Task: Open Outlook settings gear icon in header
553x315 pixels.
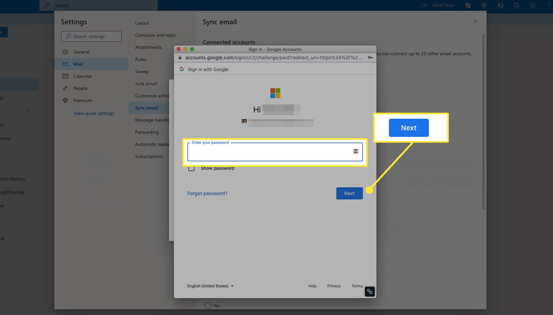Action: [532, 5]
